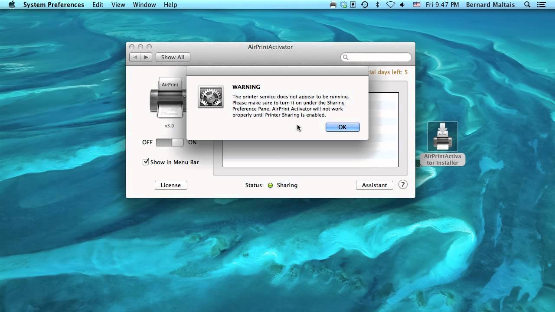The image size is (555, 312).
Task: Open the View menu
Action: click(x=118, y=5)
